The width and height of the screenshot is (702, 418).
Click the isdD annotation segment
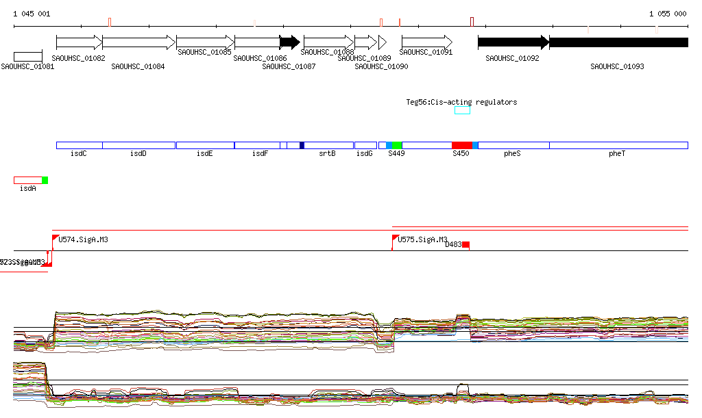[138, 145]
